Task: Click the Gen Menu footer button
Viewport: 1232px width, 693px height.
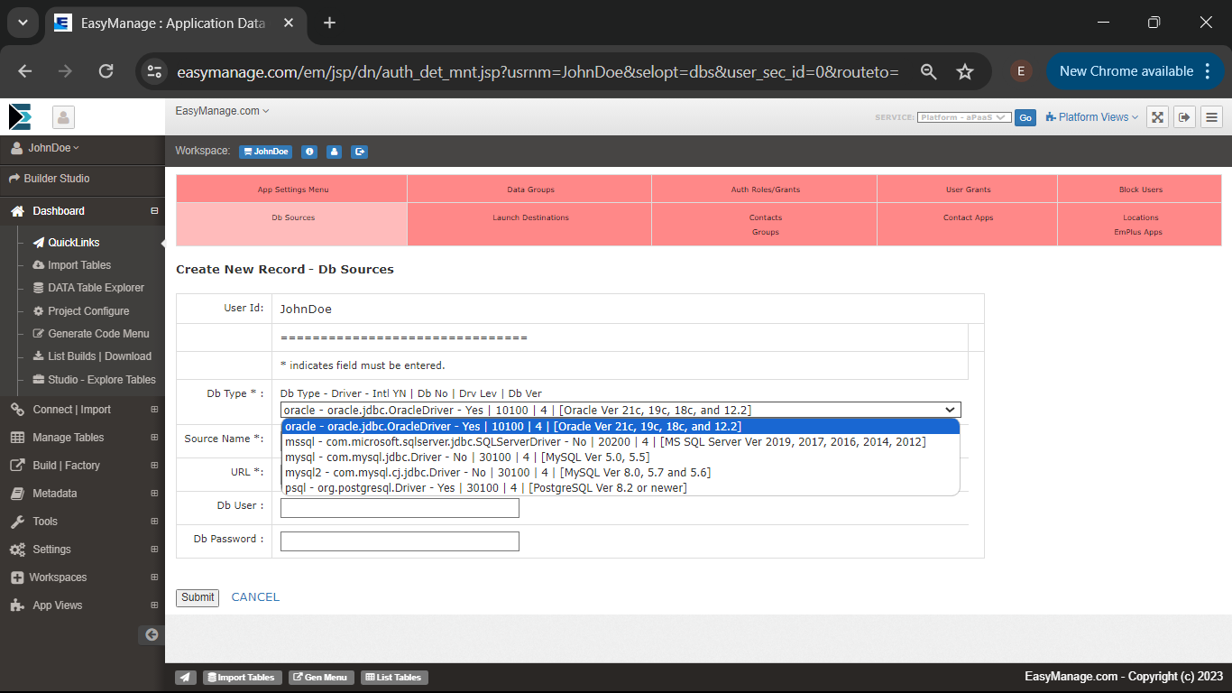Action: [x=321, y=678]
